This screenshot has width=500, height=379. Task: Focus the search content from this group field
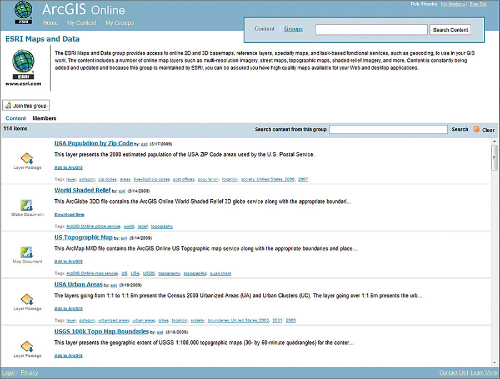pyautogui.click(x=388, y=129)
